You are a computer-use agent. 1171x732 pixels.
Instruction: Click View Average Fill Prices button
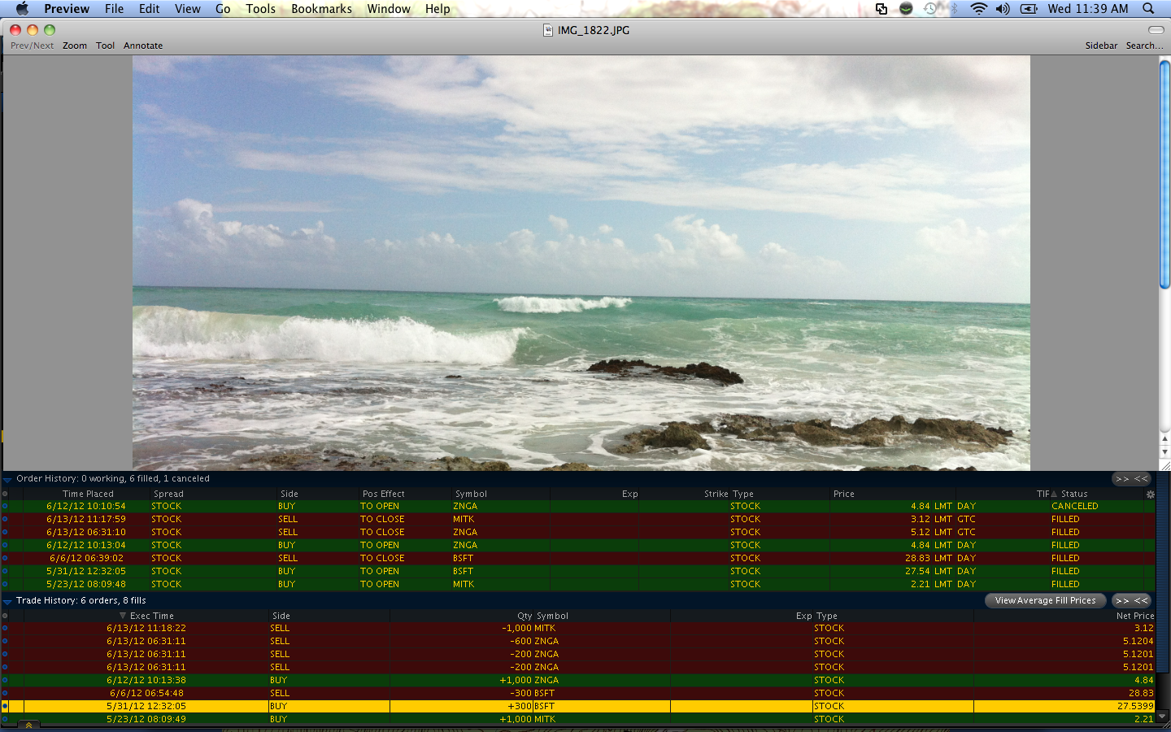[1045, 601]
